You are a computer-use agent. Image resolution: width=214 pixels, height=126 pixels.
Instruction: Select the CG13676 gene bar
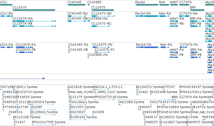click(34, 10)
